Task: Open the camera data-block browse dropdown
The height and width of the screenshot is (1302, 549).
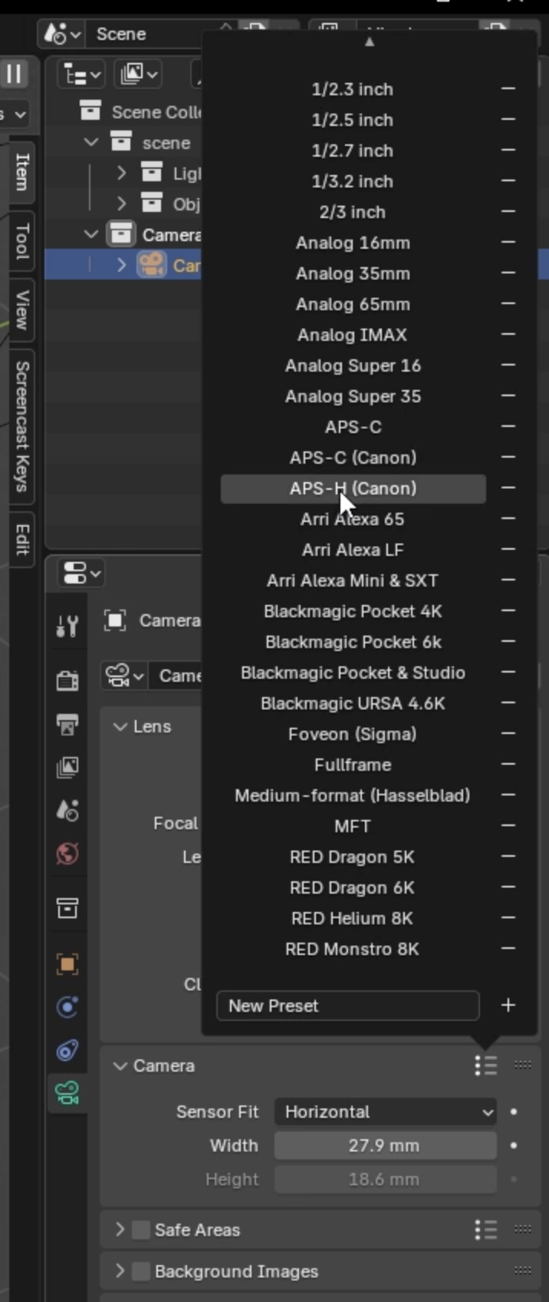Action: (124, 676)
